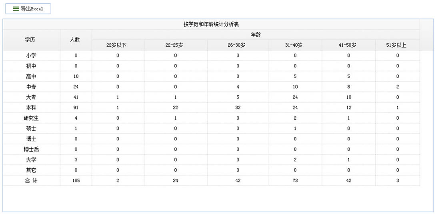436x215 pixels.
Task: Click 大专 31-40岁 value 24
Action: [x=295, y=97]
